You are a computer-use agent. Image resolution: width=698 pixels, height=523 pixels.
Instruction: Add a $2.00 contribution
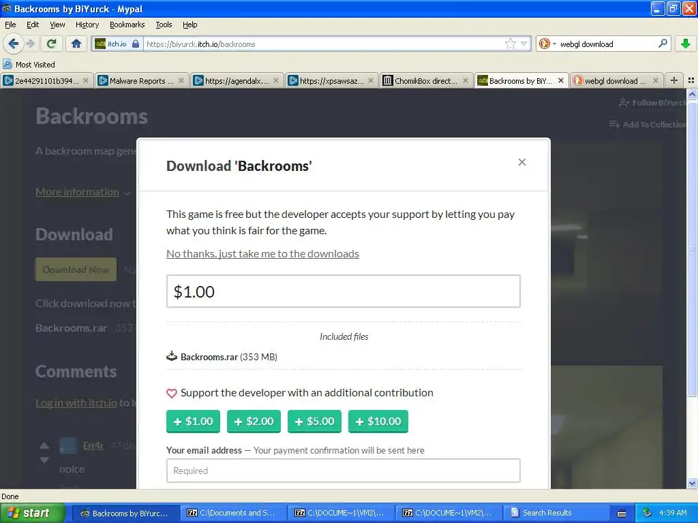pyautogui.click(x=254, y=421)
